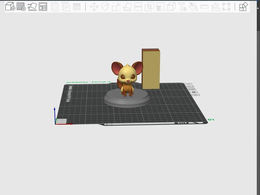Run Auto orient on the objects
The height and width of the screenshot is (195, 260).
coord(32,6)
